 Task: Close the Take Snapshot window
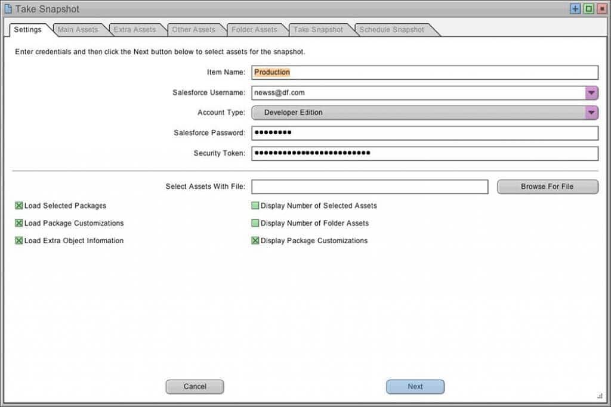602,8
